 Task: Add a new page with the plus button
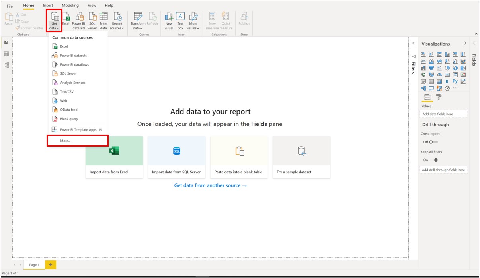[50, 264]
